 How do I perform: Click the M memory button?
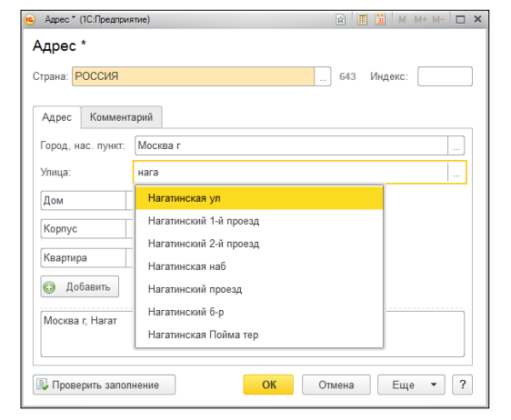[402, 20]
